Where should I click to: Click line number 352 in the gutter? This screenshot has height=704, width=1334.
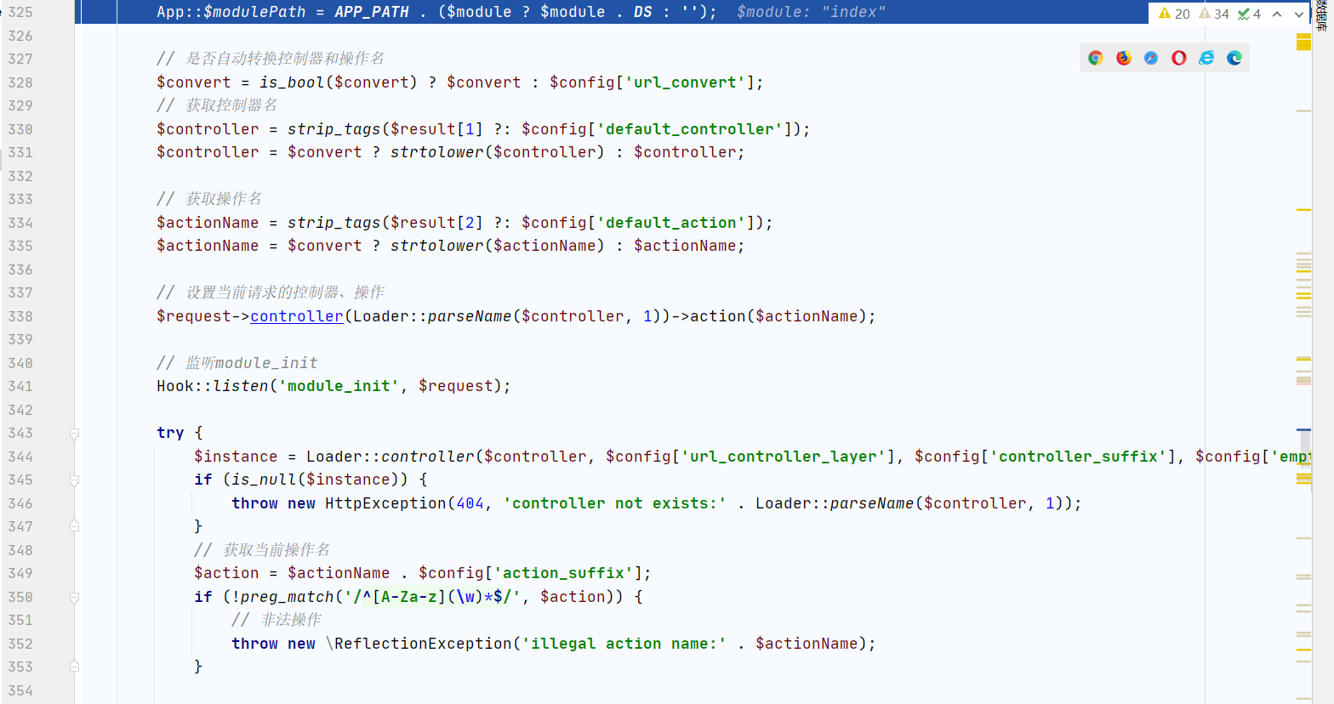[x=20, y=644]
